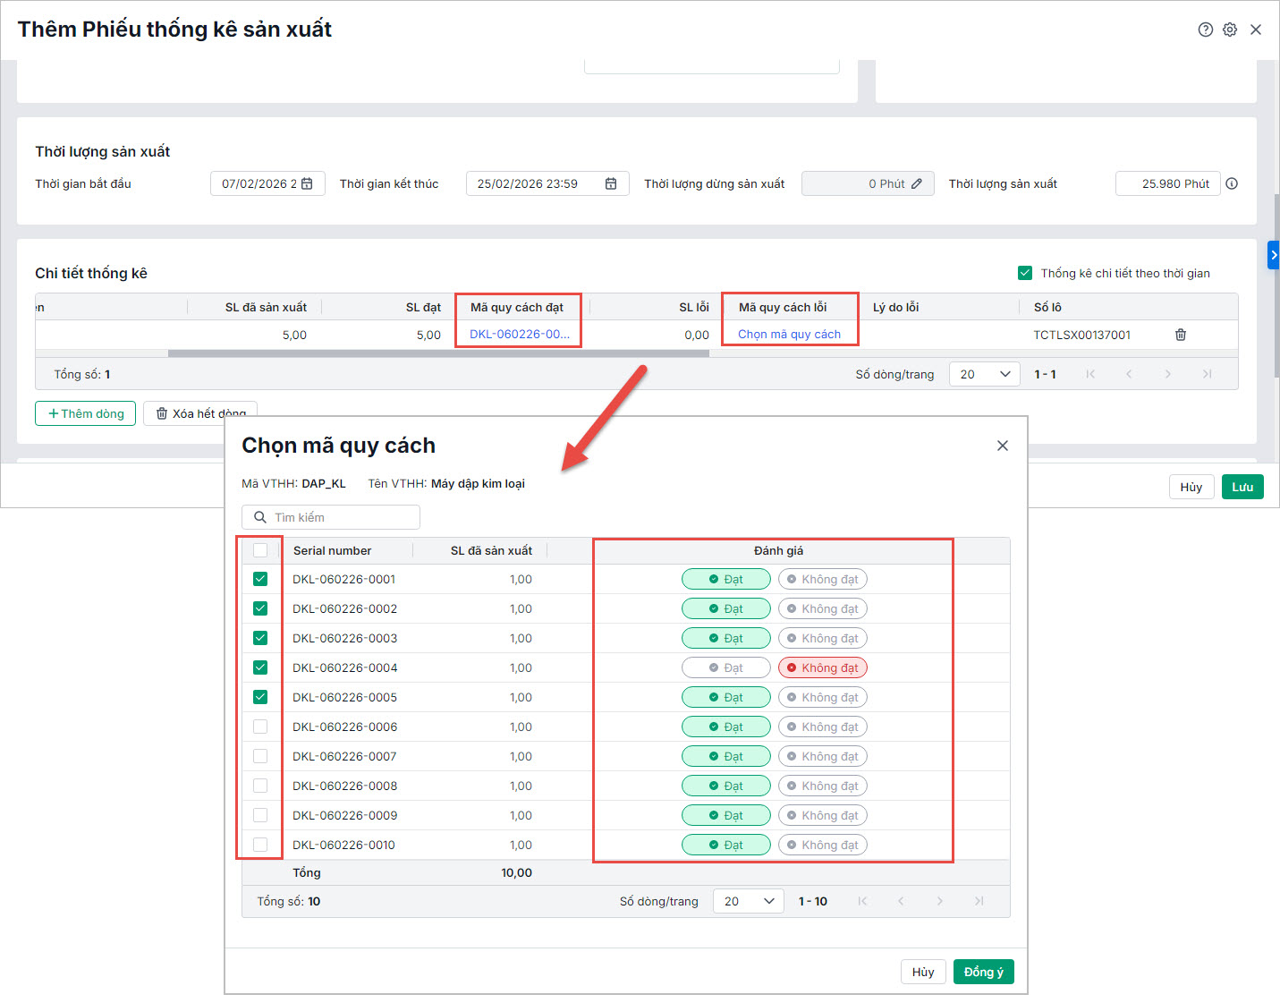Check the box for DKL-060226-0006

(x=260, y=727)
